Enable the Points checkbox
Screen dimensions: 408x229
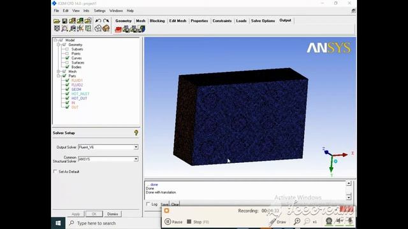pos(67,53)
